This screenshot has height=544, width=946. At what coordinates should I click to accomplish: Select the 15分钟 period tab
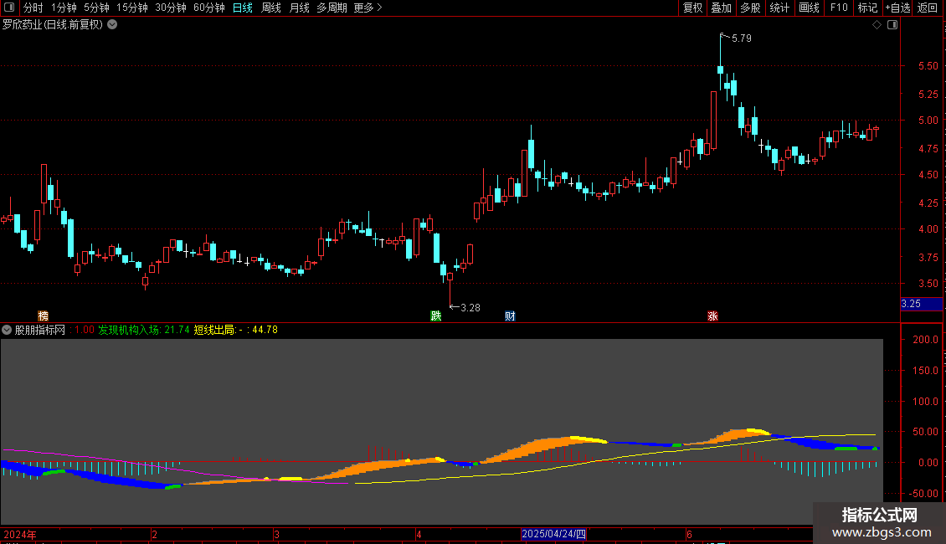point(132,8)
